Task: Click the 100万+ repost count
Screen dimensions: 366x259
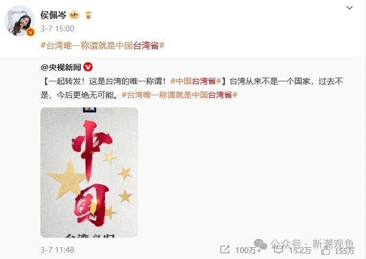Action: (248, 250)
